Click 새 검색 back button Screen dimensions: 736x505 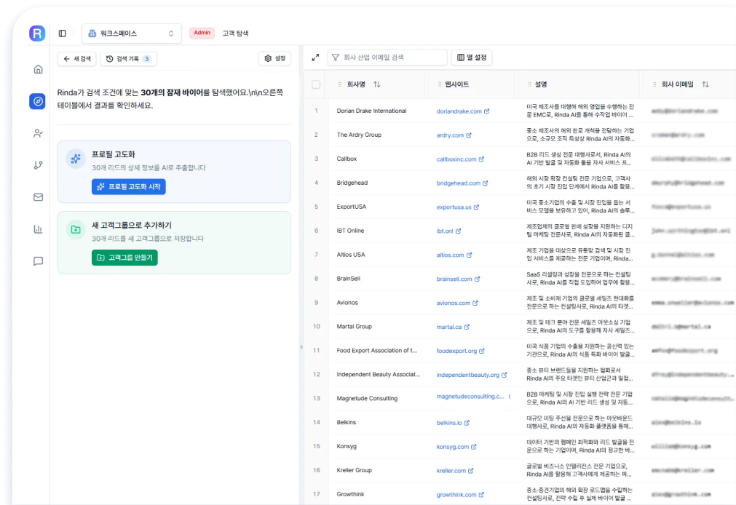pos(76,59)
